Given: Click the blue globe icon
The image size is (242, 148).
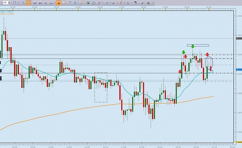Looking at the screenshot, I should (75, 3).
